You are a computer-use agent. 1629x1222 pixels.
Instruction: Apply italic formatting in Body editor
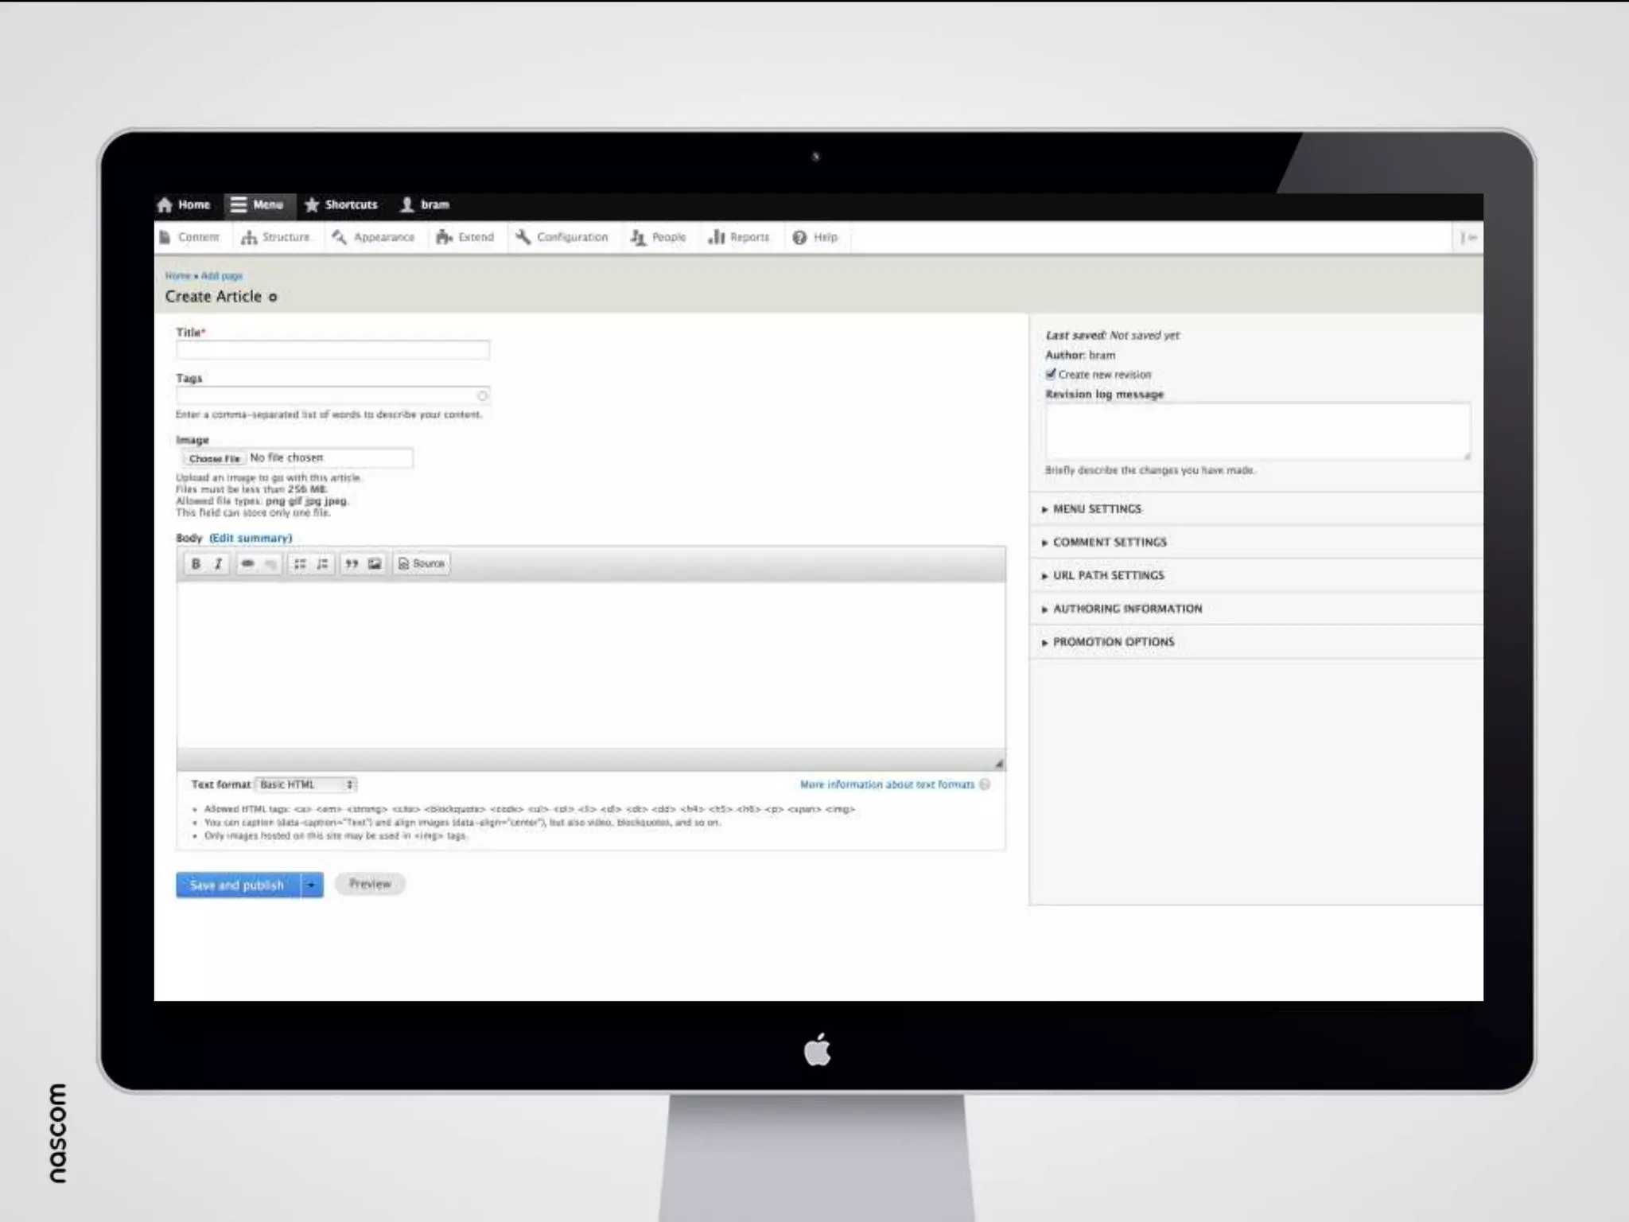tap(218, 563)
